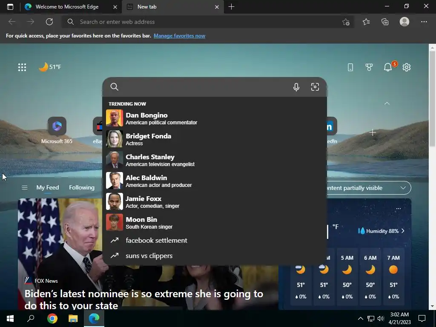Open a new tab with plus button
The height and width of the screenshot is (327, 436).
pyautogui.click(x=231, y=7)
